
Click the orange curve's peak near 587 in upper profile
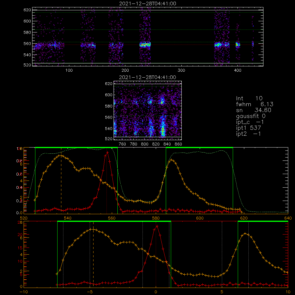171,160
